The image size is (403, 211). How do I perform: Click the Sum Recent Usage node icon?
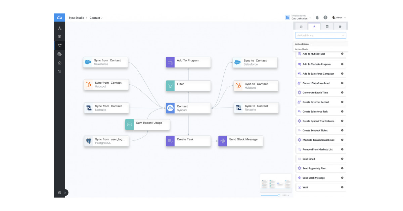[x=130, y=125]
